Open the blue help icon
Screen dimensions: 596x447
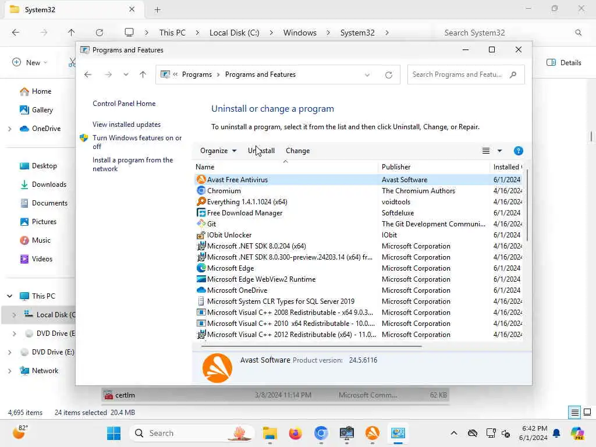(x=518, y=151)
